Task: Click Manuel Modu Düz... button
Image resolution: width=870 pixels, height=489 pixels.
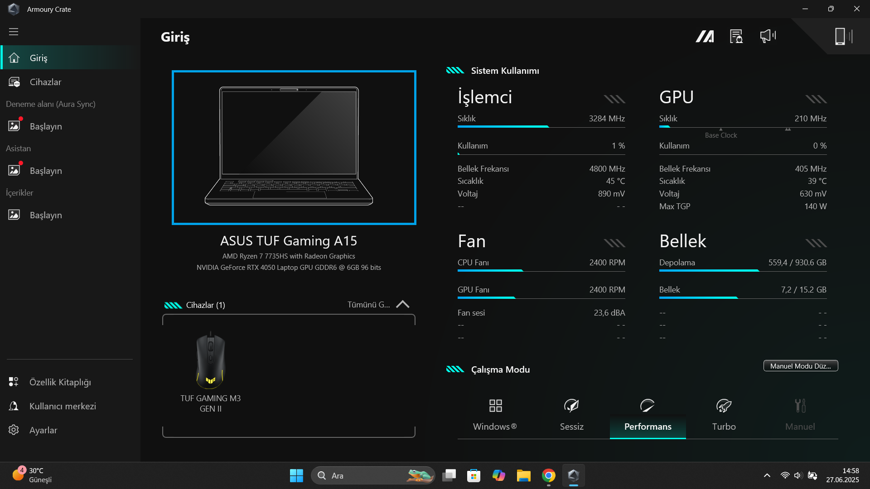Action: [x=800, y=366]
